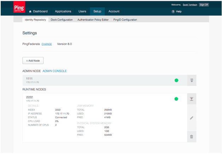The width and height of the screenshot is (222, 154).
Task: Click the Scott Tomilson user link
Action: [190, 5]
